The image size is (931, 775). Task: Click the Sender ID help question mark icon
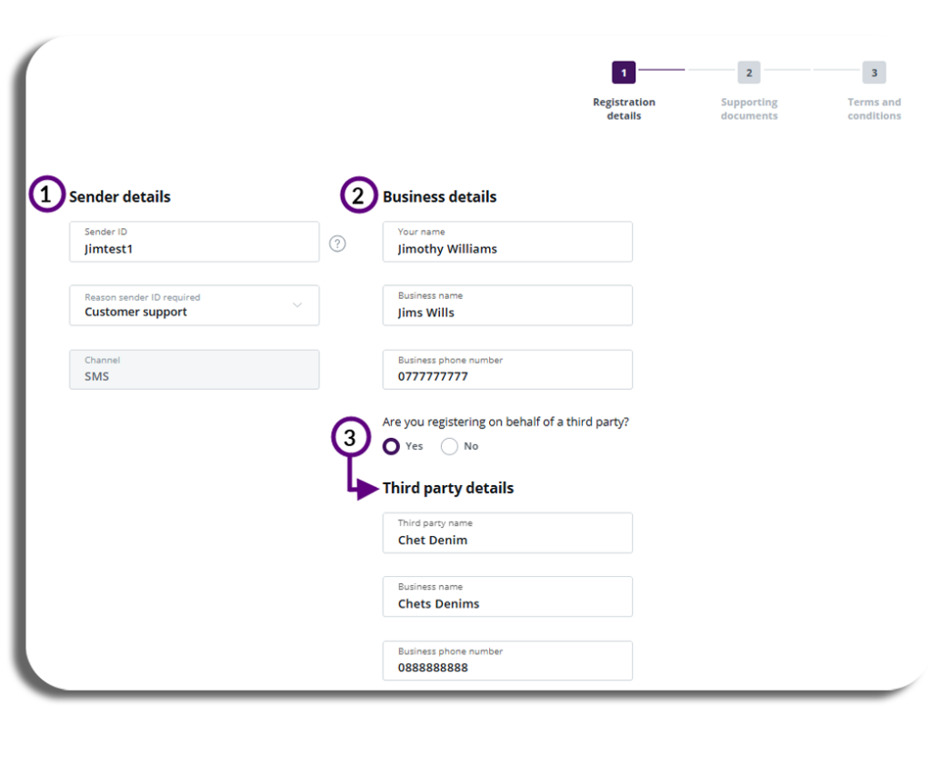[x=337, y=243]
